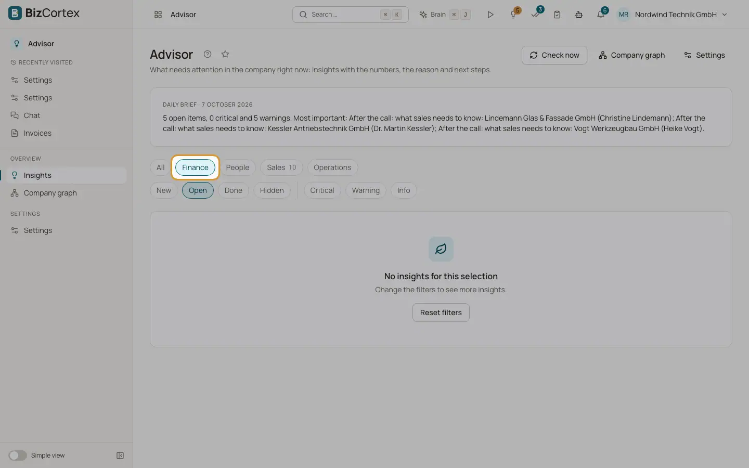Toggle the Simple view switch
Image resolution: width=749 pixels, height=468 pixels.
point(18,456)
